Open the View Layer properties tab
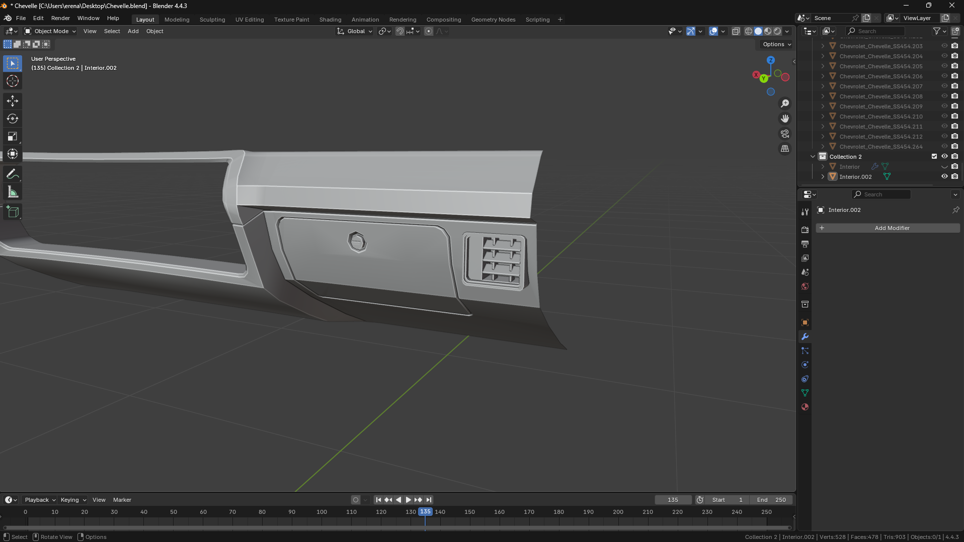 (805, 258)
